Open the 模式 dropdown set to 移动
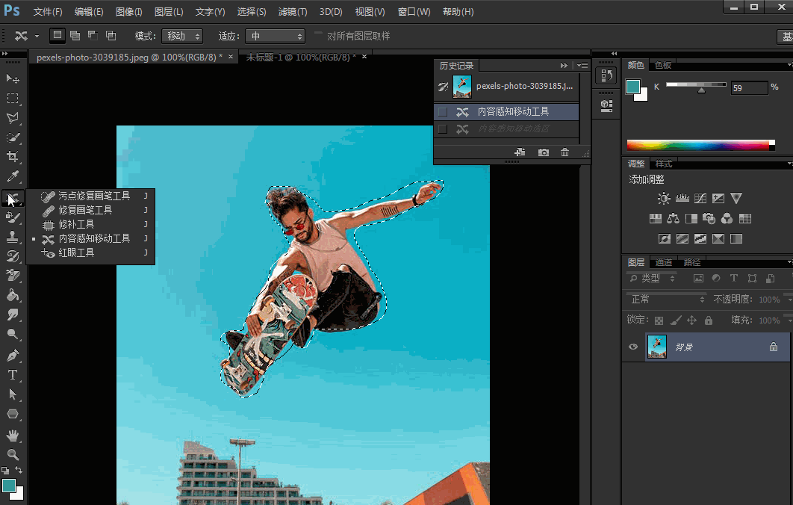 coord(183,36)
